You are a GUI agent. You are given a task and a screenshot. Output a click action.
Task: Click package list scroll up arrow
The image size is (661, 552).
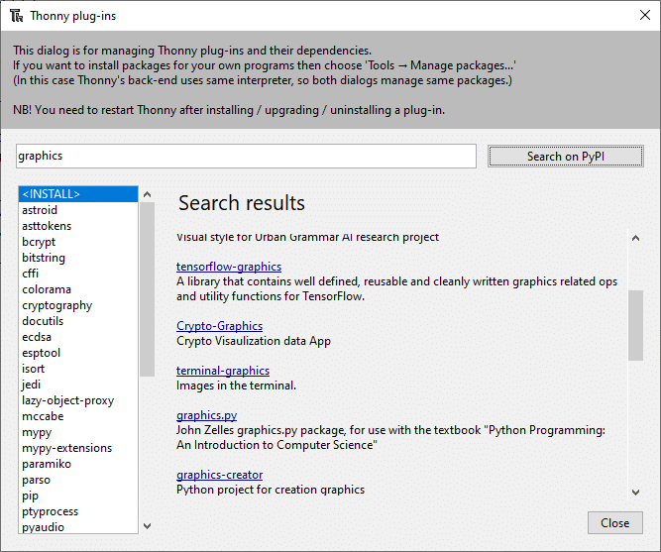(x=147, y=194)
